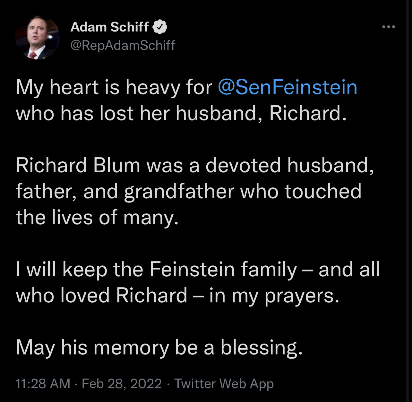Click the "who loved Richard – in my prayers." line
412x402 pixels.
click(x=177, y=295)
